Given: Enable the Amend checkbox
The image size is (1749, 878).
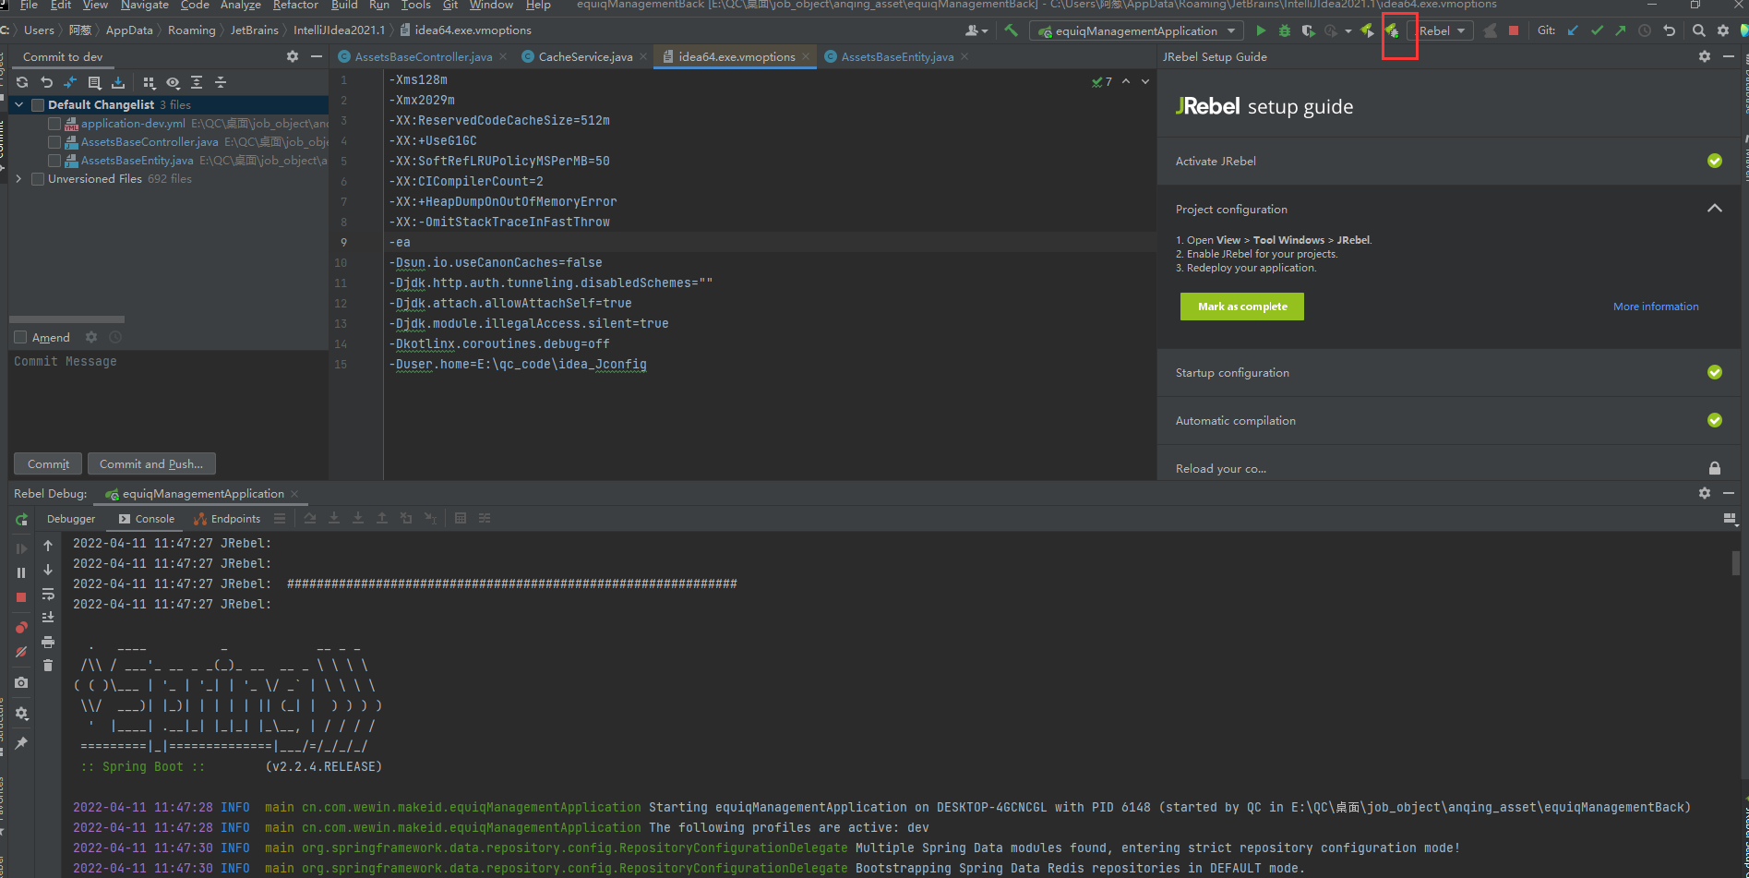Looking at the screenshot, I should [x=20, y=337].
